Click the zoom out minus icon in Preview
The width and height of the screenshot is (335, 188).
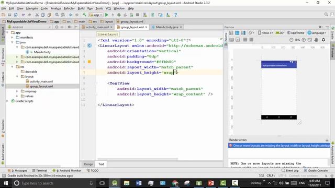click(291, 40)
